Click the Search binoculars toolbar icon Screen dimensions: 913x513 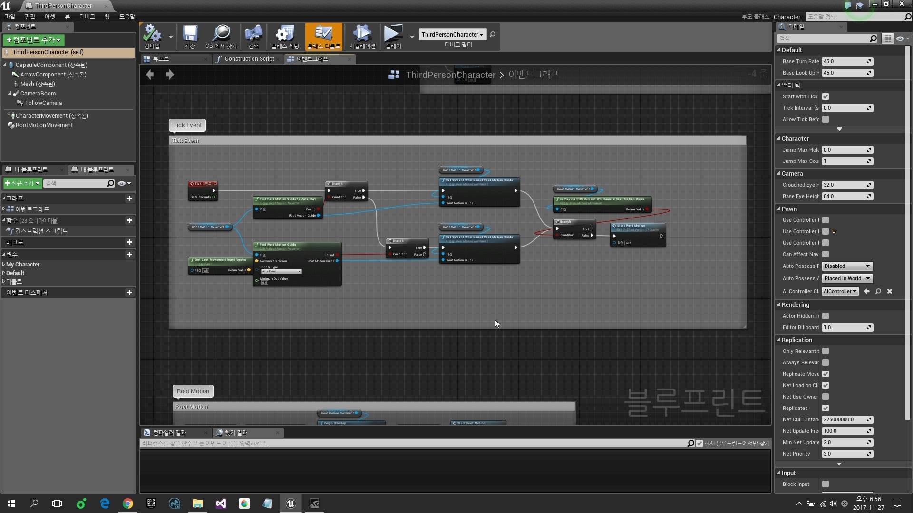253,34
